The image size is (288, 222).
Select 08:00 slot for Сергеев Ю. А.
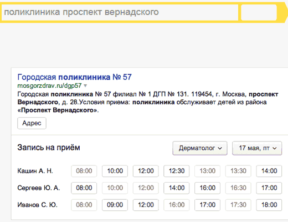(84, 188)
